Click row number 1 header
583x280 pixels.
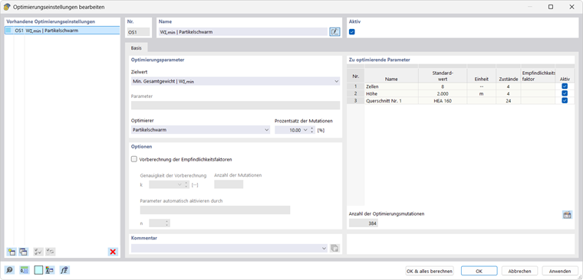pos(356,86)
